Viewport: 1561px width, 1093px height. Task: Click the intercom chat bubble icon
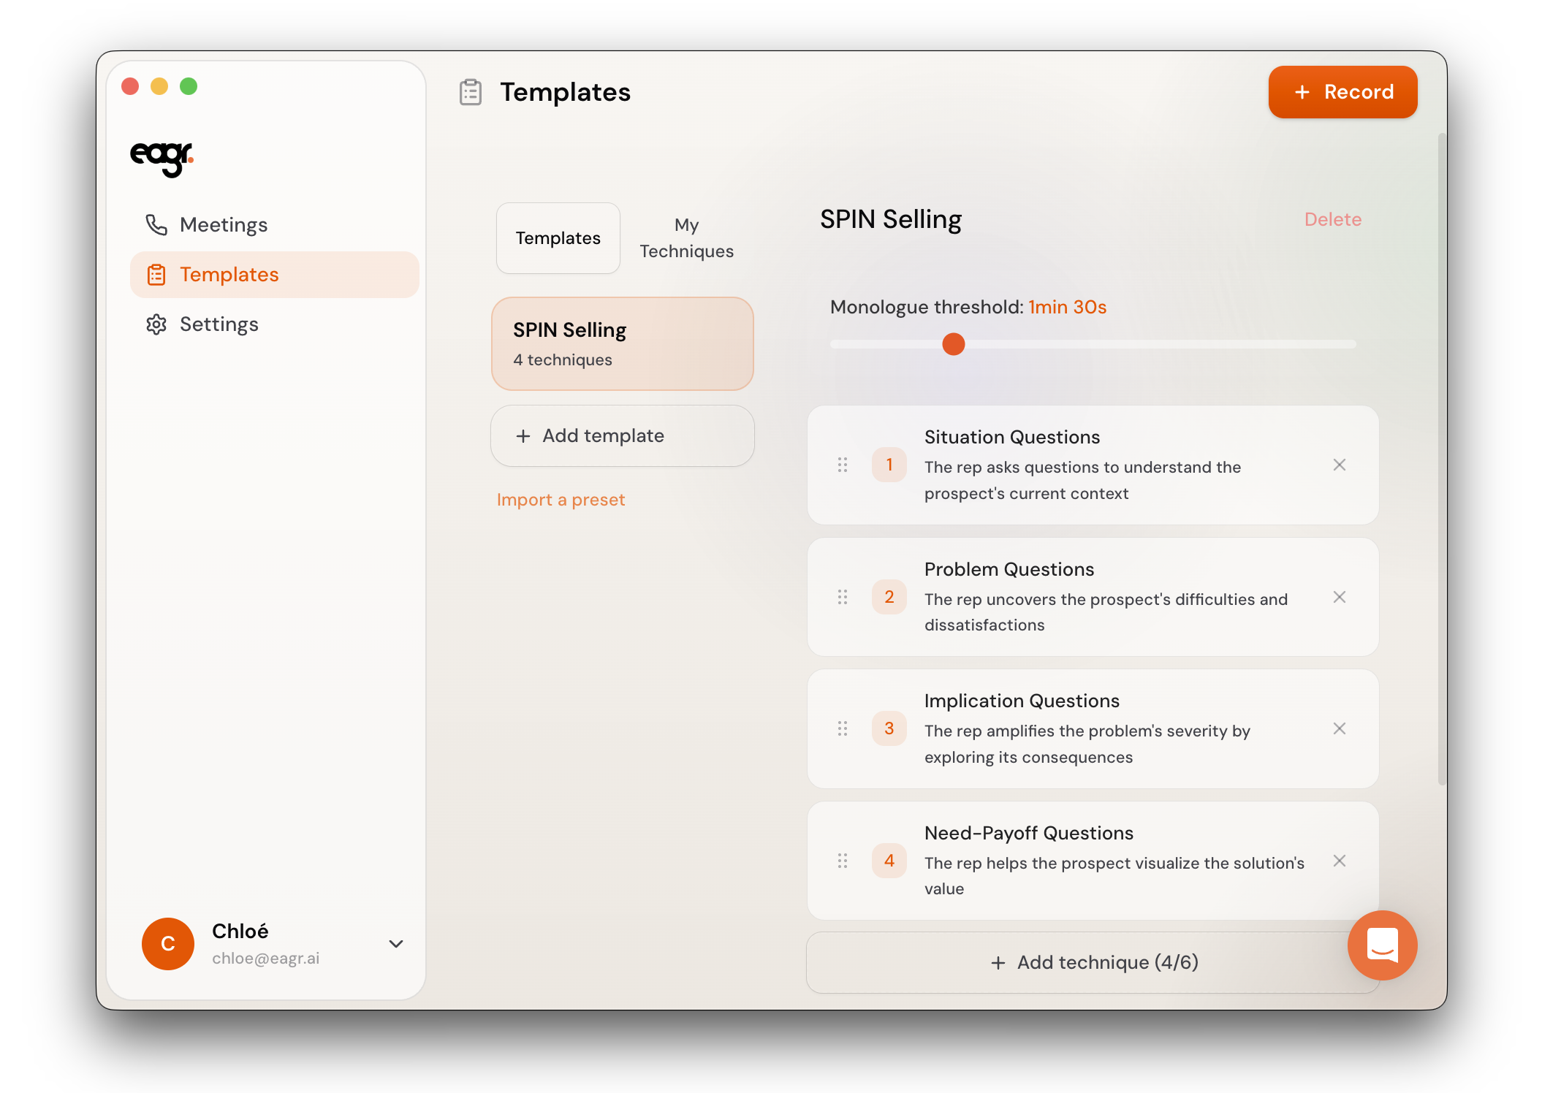tap(1381, 945)
